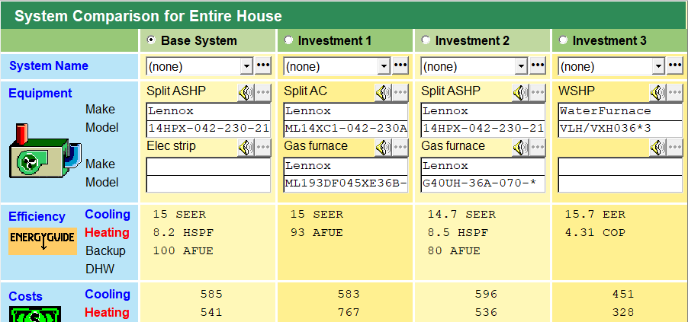The width and height of the screenshot is (688, 322).
Task: Click Investment 2 furnace Model G40UH-36A-070-*
Action: coord(483,184)
